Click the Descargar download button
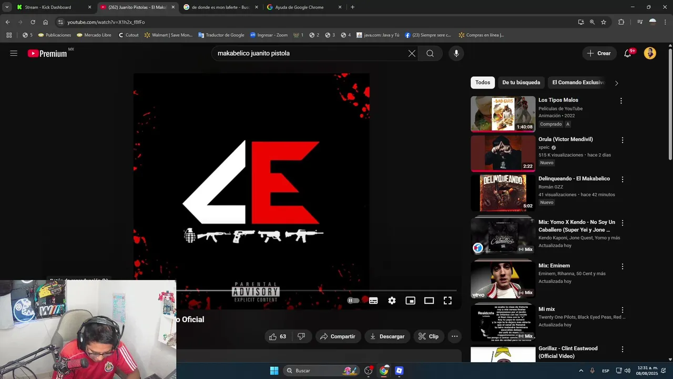Image resolution: width=673 pixels, height=379 pixels. 387,336
